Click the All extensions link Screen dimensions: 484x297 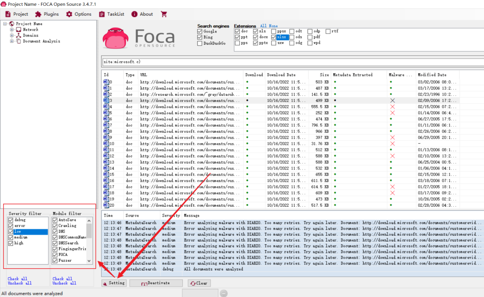pyautogui.click(x=263, y=26)
